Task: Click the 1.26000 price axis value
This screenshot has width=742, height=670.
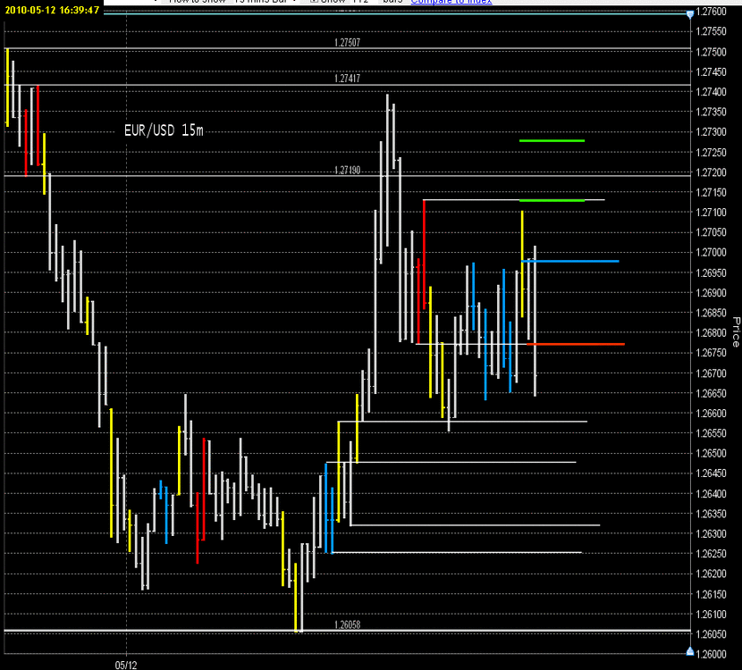Action: 711,654
